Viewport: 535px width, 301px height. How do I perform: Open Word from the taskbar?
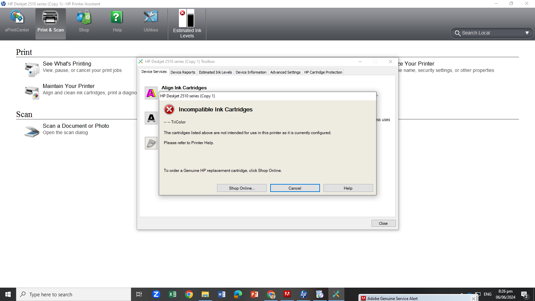221,294
